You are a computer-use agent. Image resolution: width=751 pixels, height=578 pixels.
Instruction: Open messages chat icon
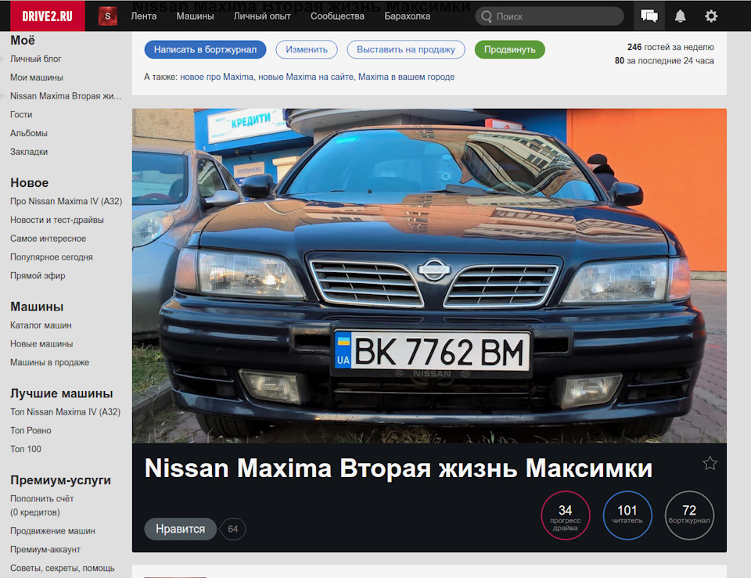[649, 16]
